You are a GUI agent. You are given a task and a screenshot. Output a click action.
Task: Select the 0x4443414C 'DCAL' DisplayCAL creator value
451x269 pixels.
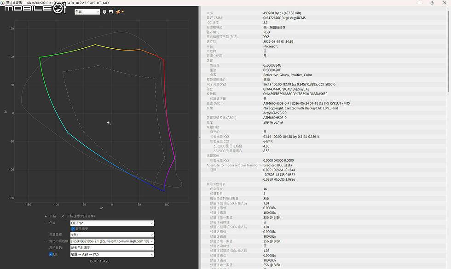(286, 89)
